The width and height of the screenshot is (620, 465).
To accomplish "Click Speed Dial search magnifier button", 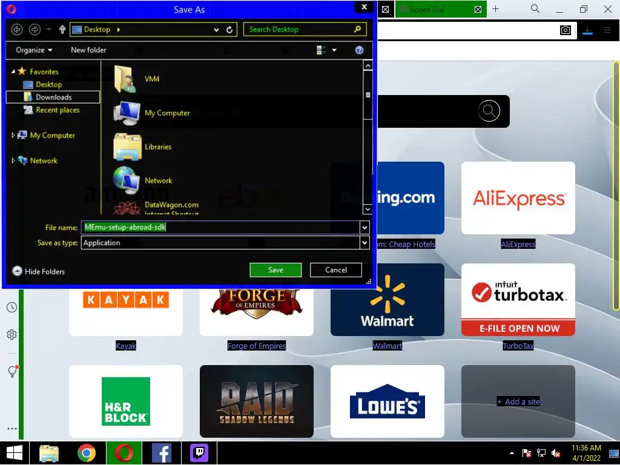I will (x=489, y=111).
